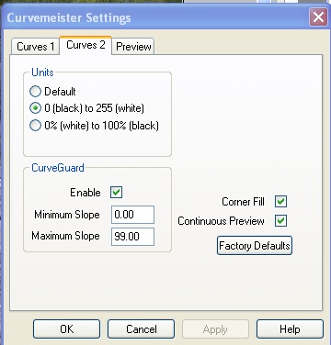Click the Minimum Slope input field
This screenshot has width=331, height=345.
point(132,215)
